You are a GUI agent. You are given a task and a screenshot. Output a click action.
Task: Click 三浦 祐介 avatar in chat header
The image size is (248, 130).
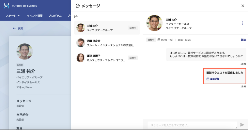coord(154,23)
